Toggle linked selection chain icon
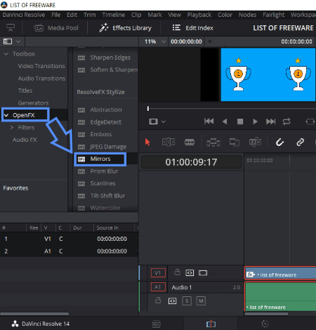 click(300, 142)
